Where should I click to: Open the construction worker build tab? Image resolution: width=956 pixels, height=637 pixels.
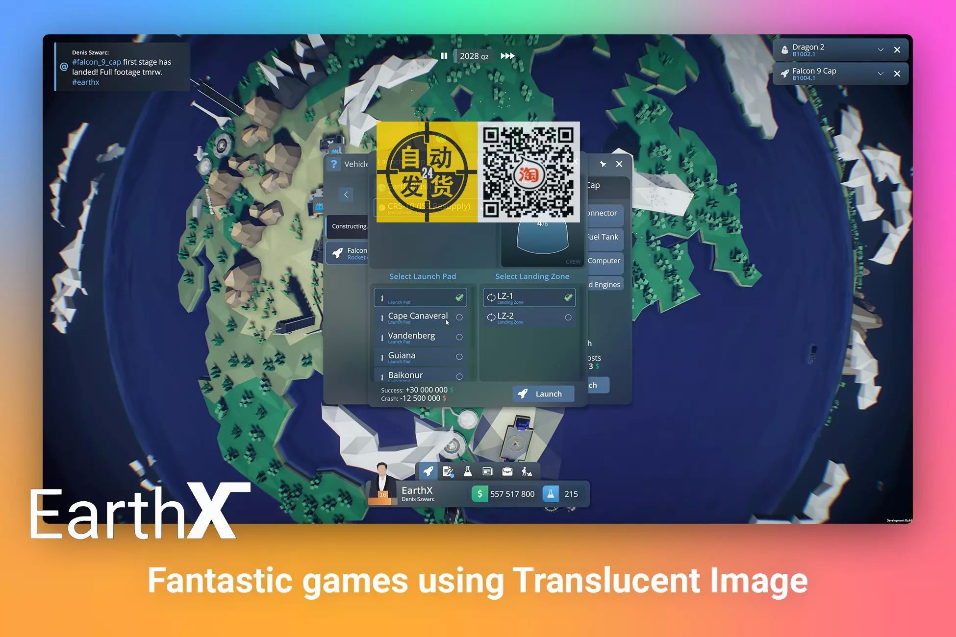point(527,471)
